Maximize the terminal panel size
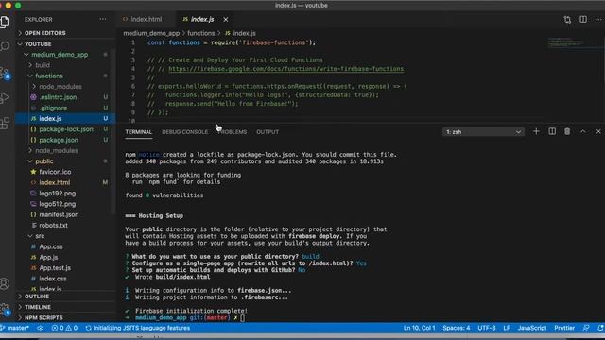The height and width of the screenshot is (340, 605). [x=583, y=132]
